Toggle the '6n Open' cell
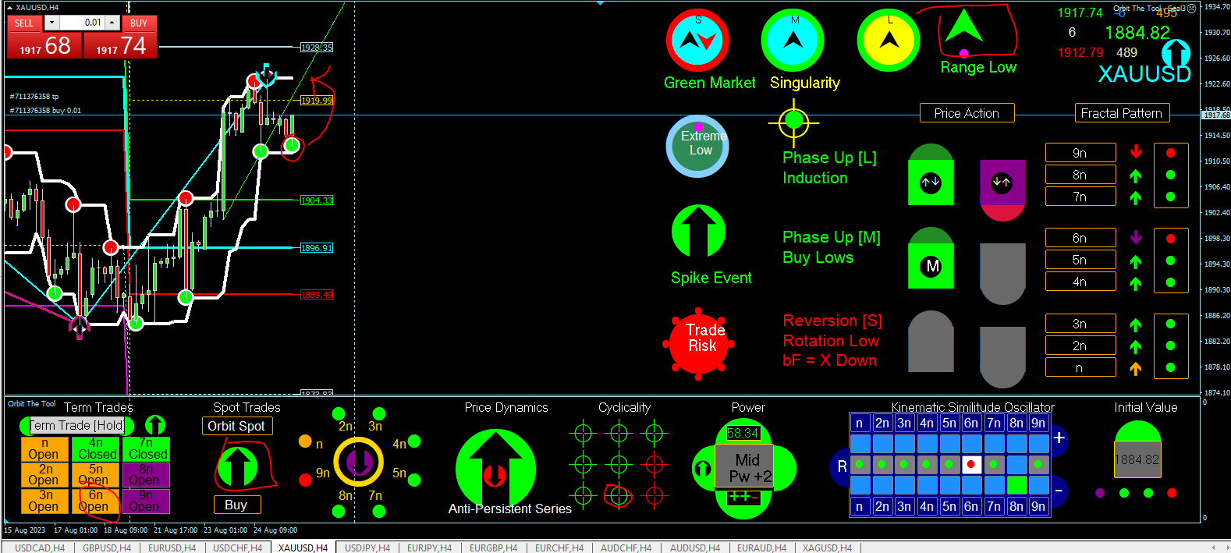Screen dimensions: 1231x553 point(96,501)
